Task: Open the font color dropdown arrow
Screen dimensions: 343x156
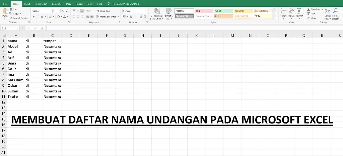Action: (x=67, y=17)
